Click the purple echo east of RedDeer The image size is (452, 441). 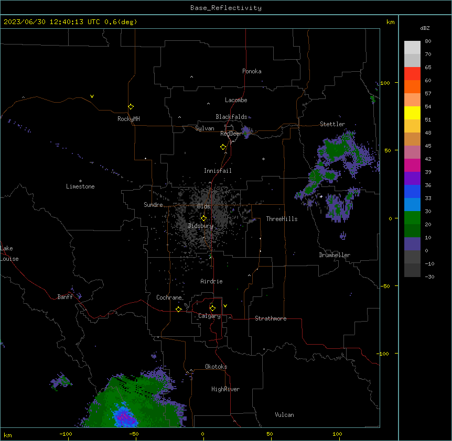click(x=246, y=132)
